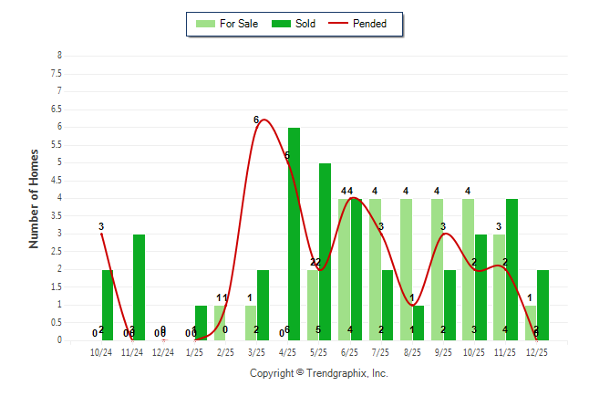Toggle the For Sale series legend label
589x396 pixels.
click(239, 24)
